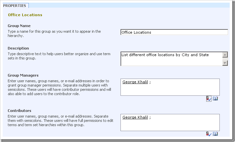The image size is (235, 142).
Task: Click the Description scrollbar down arrow
Action: [x=225, y=63]
